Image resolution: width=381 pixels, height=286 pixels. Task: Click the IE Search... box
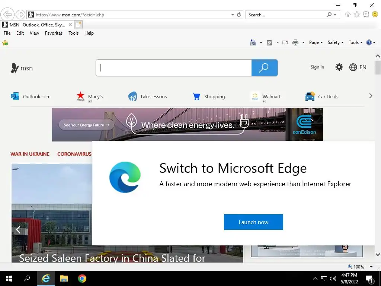click(286, 15)
